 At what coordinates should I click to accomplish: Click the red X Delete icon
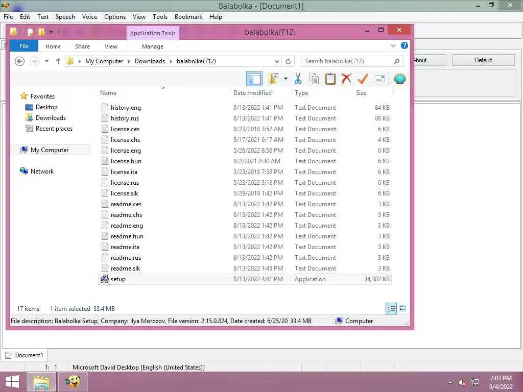point(347,79)
